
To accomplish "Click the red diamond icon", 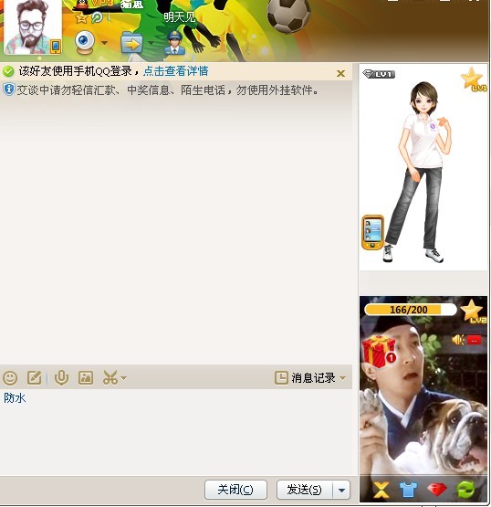I will (436, 490).
